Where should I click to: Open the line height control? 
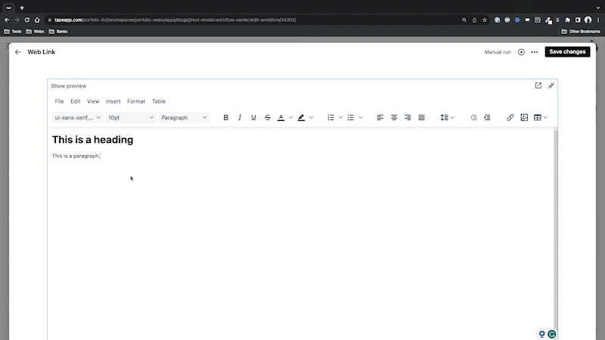pos(445,118)
